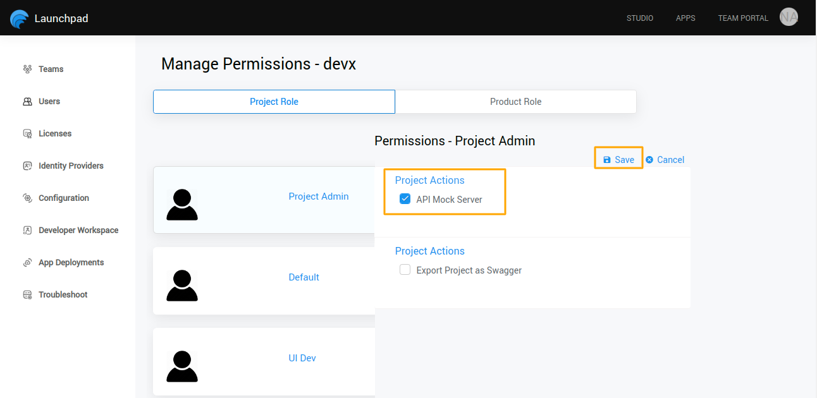817x398 pixels.
Task: Enable Export Project as Swagger checkbox
Action: (405, 270)
